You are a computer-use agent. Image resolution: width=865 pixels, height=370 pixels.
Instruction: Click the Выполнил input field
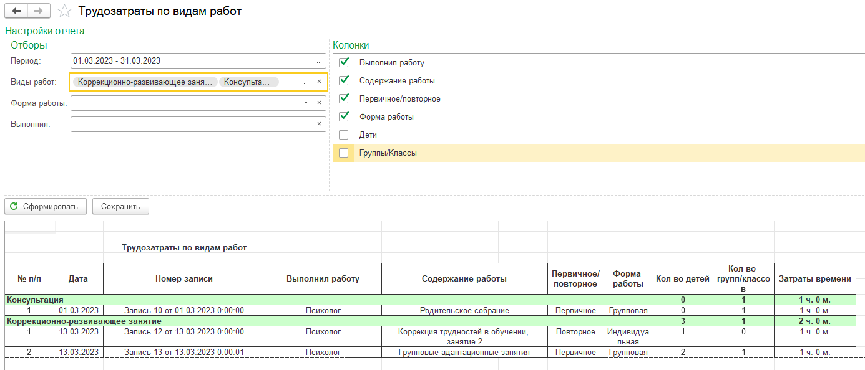pyautogui.click(x=185, y=124)
